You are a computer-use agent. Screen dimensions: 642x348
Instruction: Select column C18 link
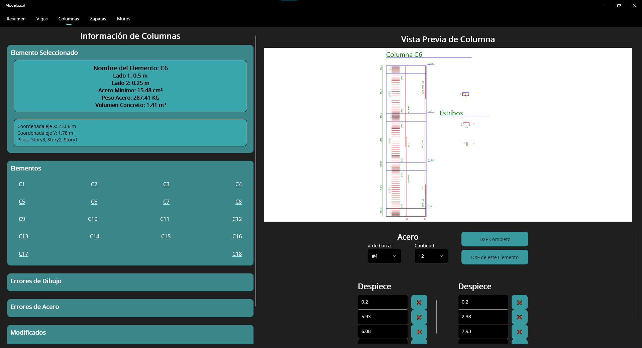[237, 254]
